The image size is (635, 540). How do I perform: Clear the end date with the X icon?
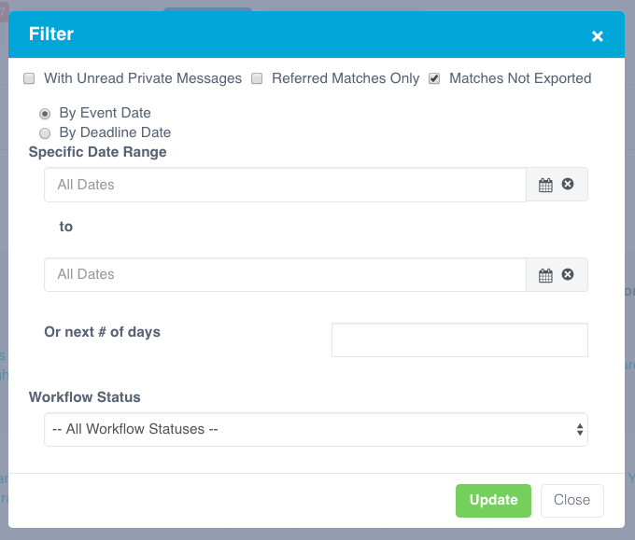click(568, 275)
